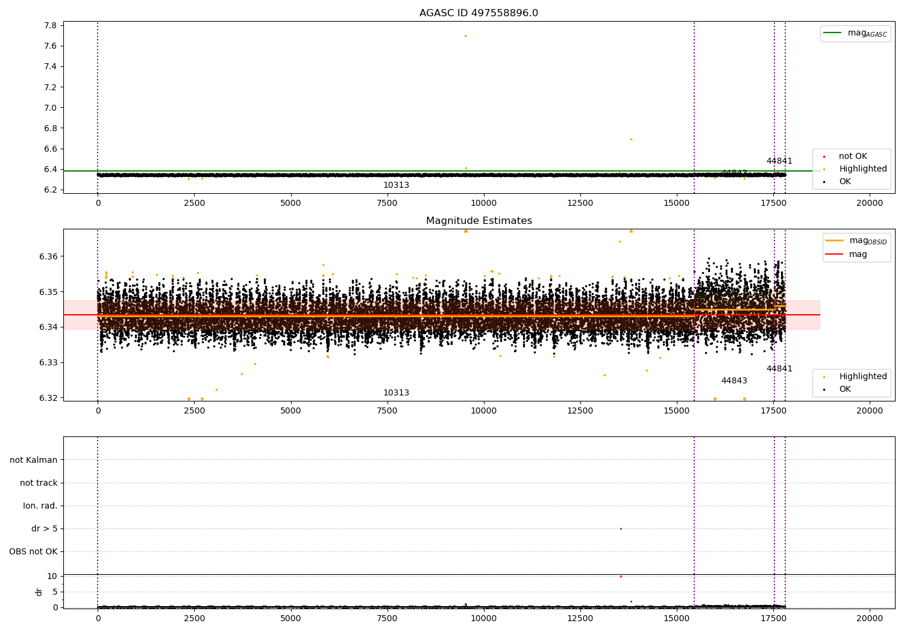This screenshot has height=632, width=904.
Task: Select the "Ion. rad." axis label
Action: coord(40,506)
